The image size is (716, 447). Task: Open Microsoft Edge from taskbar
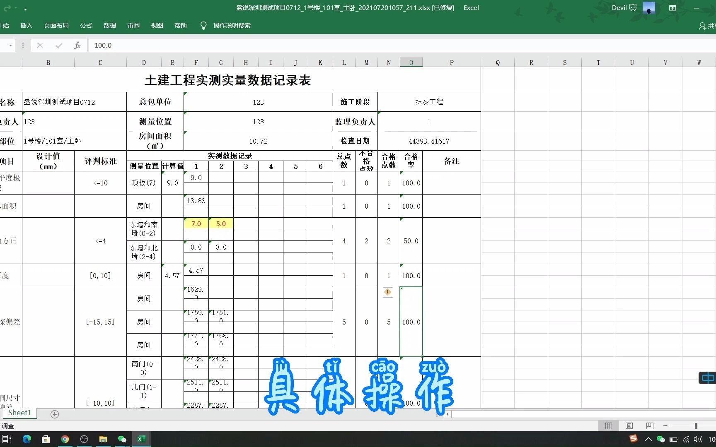[x=27, y=439]
